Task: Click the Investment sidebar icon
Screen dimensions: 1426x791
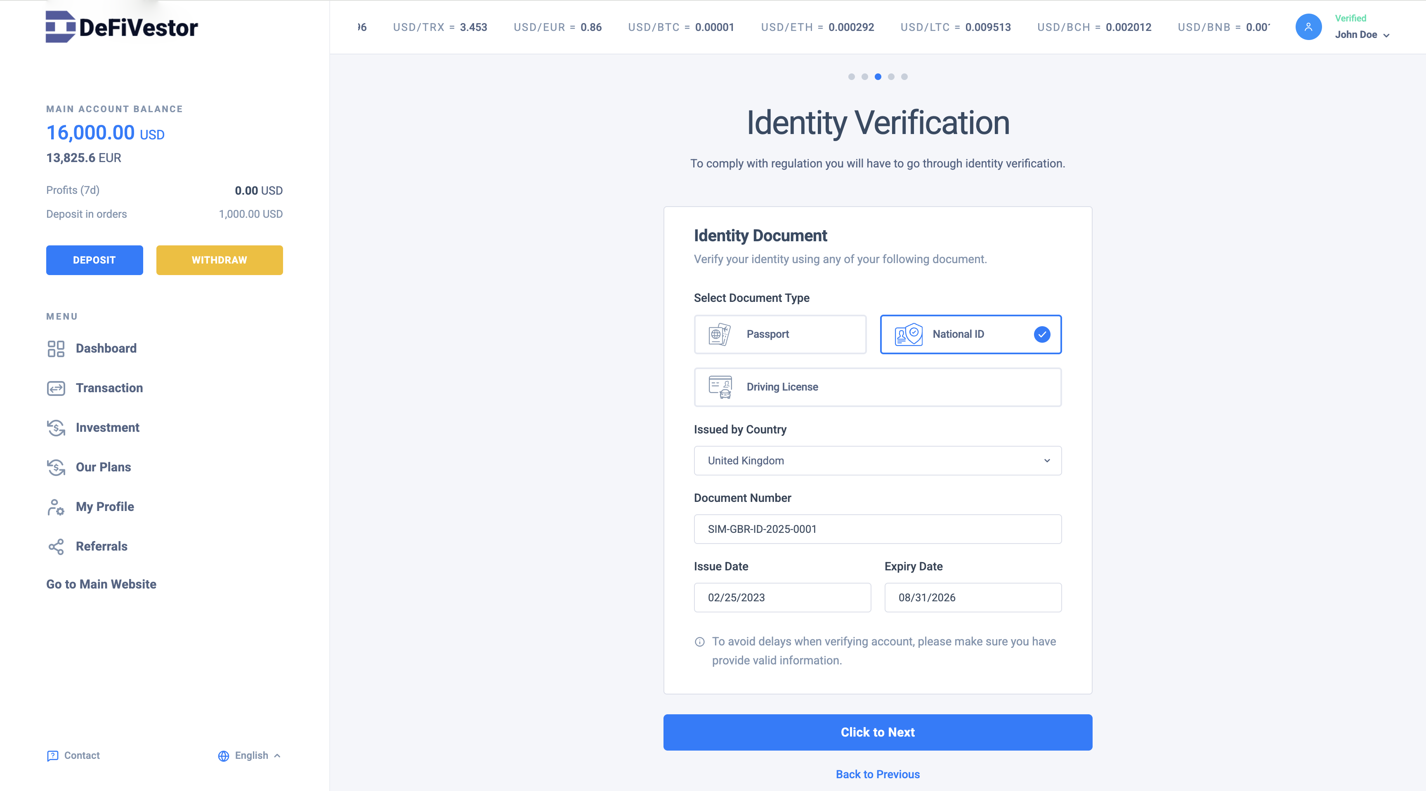Action: [56, 428]
